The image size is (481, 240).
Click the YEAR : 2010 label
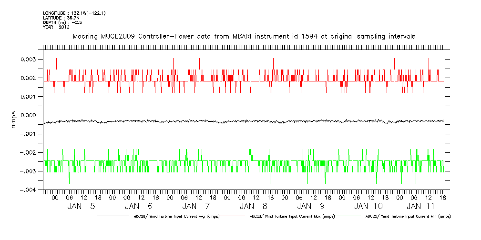[56, 27]
